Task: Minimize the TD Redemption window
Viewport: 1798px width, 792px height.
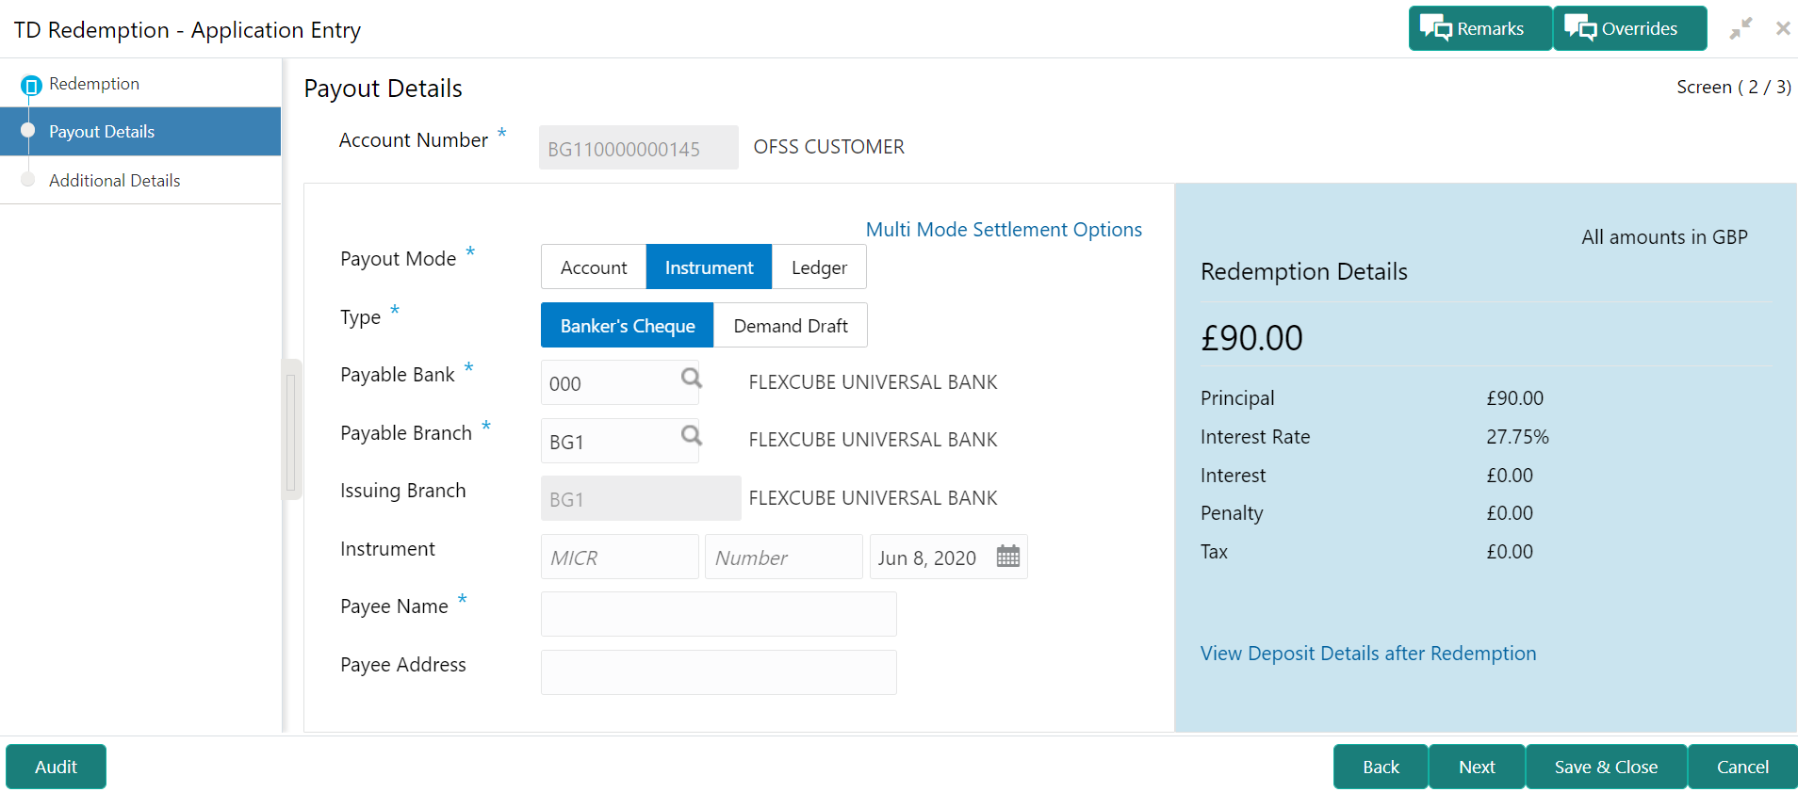Action: [1741, 28]
